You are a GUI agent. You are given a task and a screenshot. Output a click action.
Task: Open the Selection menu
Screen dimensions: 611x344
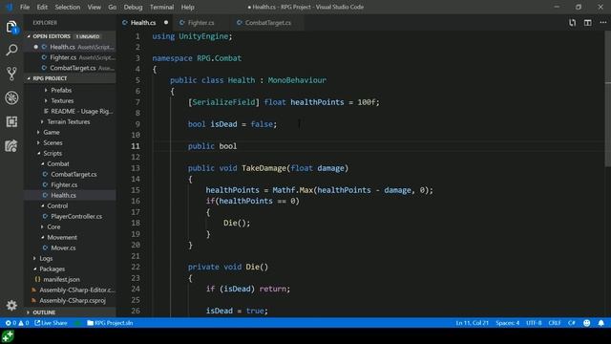[68, 7]
